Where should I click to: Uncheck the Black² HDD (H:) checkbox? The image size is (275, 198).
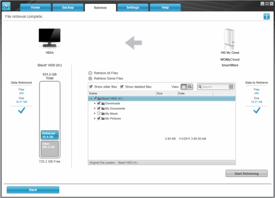pyautogui.click(x=95, y=98)
